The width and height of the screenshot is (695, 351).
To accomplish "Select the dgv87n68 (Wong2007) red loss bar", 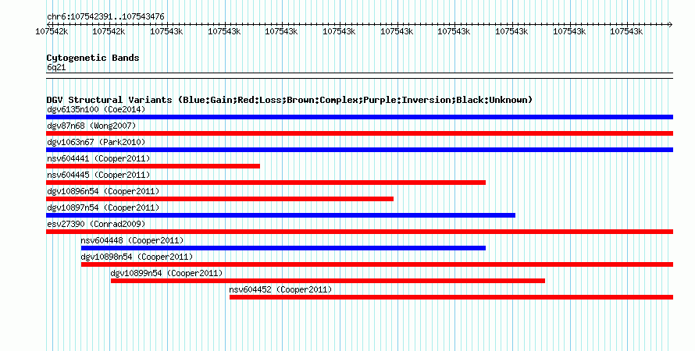I will point(359,133).
